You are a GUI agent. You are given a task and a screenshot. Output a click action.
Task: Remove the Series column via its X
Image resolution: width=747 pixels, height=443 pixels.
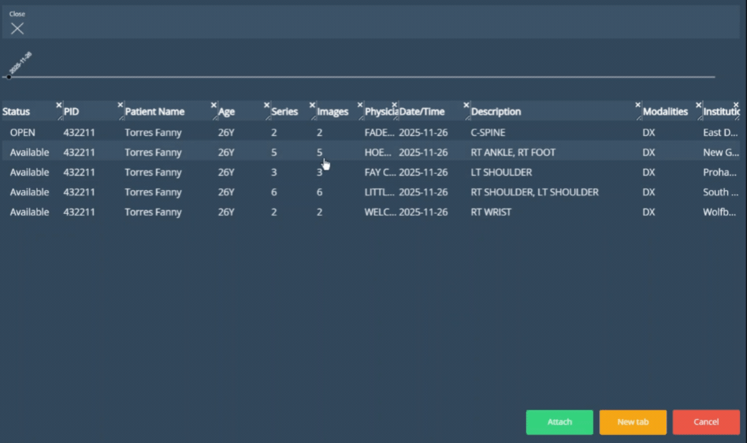[x=313, y=105]
